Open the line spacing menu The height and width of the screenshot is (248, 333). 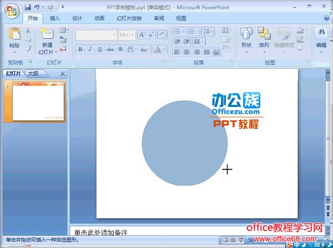[208, 32]
